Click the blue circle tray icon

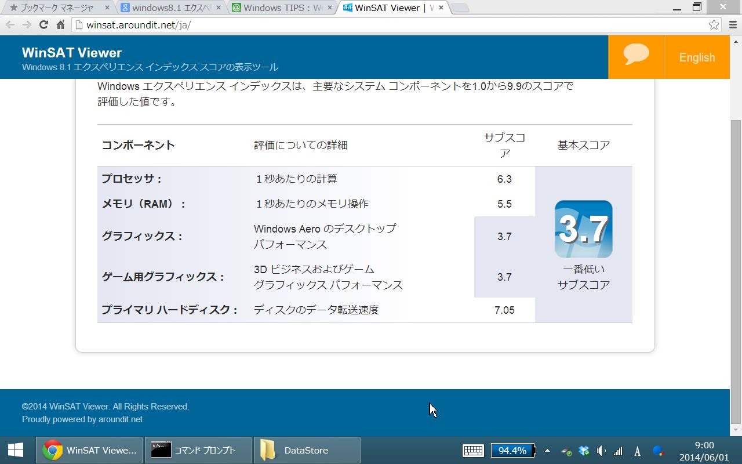(658, 450)
